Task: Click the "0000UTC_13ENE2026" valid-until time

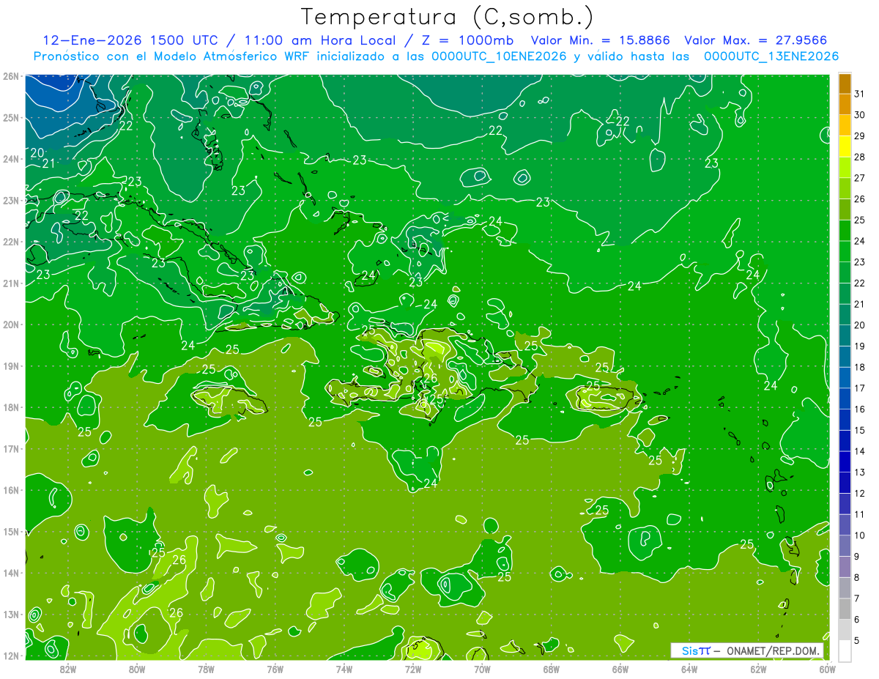Action: click(771, 56)
